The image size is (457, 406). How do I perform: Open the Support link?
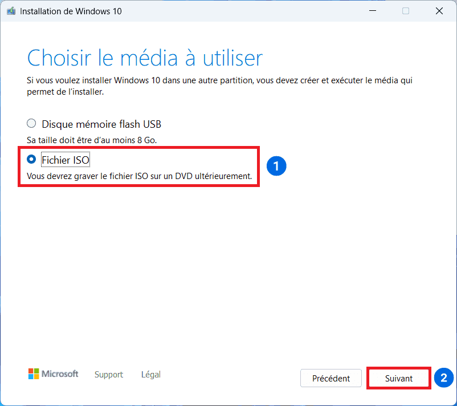109,375
